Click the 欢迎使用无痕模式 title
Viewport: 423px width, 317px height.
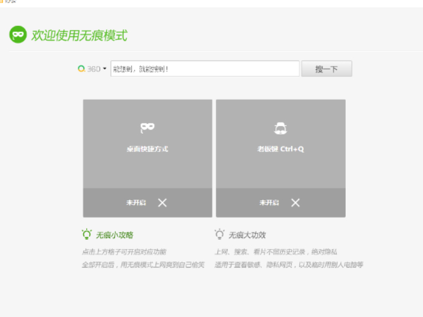(79, 35)
